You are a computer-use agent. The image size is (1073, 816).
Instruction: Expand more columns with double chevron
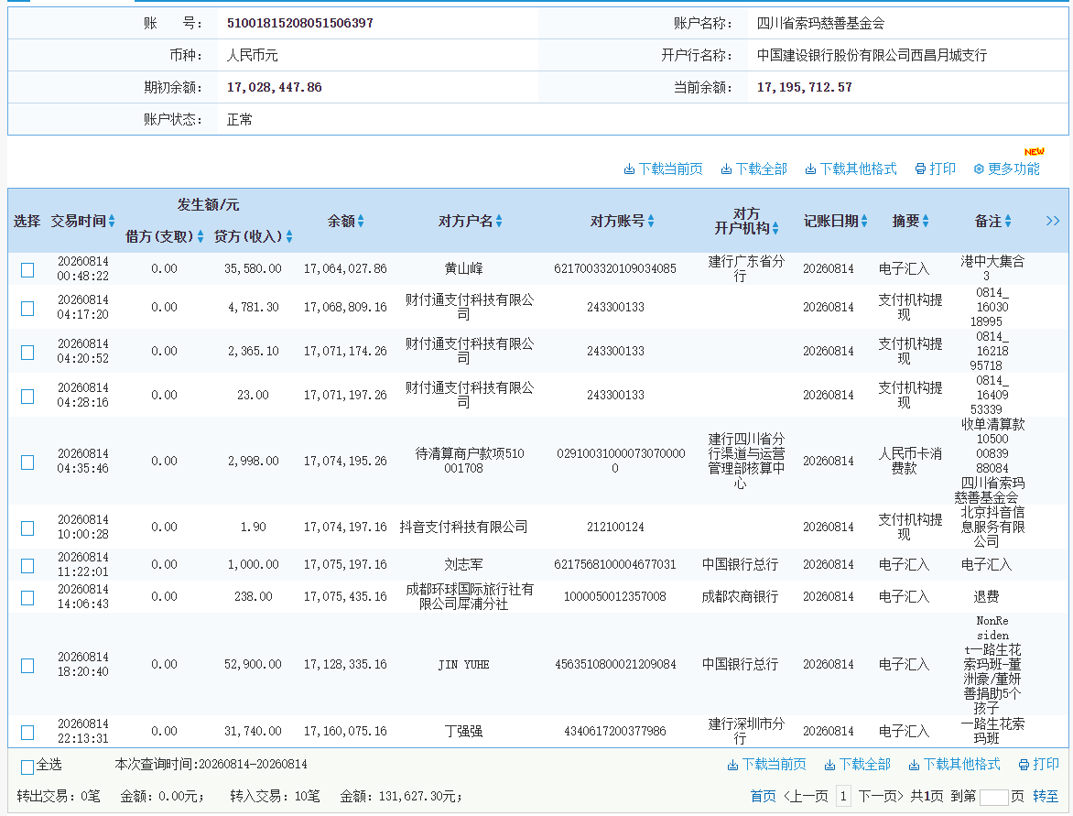(1053, 221)
